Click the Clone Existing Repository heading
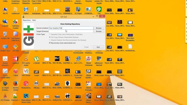 pyautogui.click(x=70, y=24)
